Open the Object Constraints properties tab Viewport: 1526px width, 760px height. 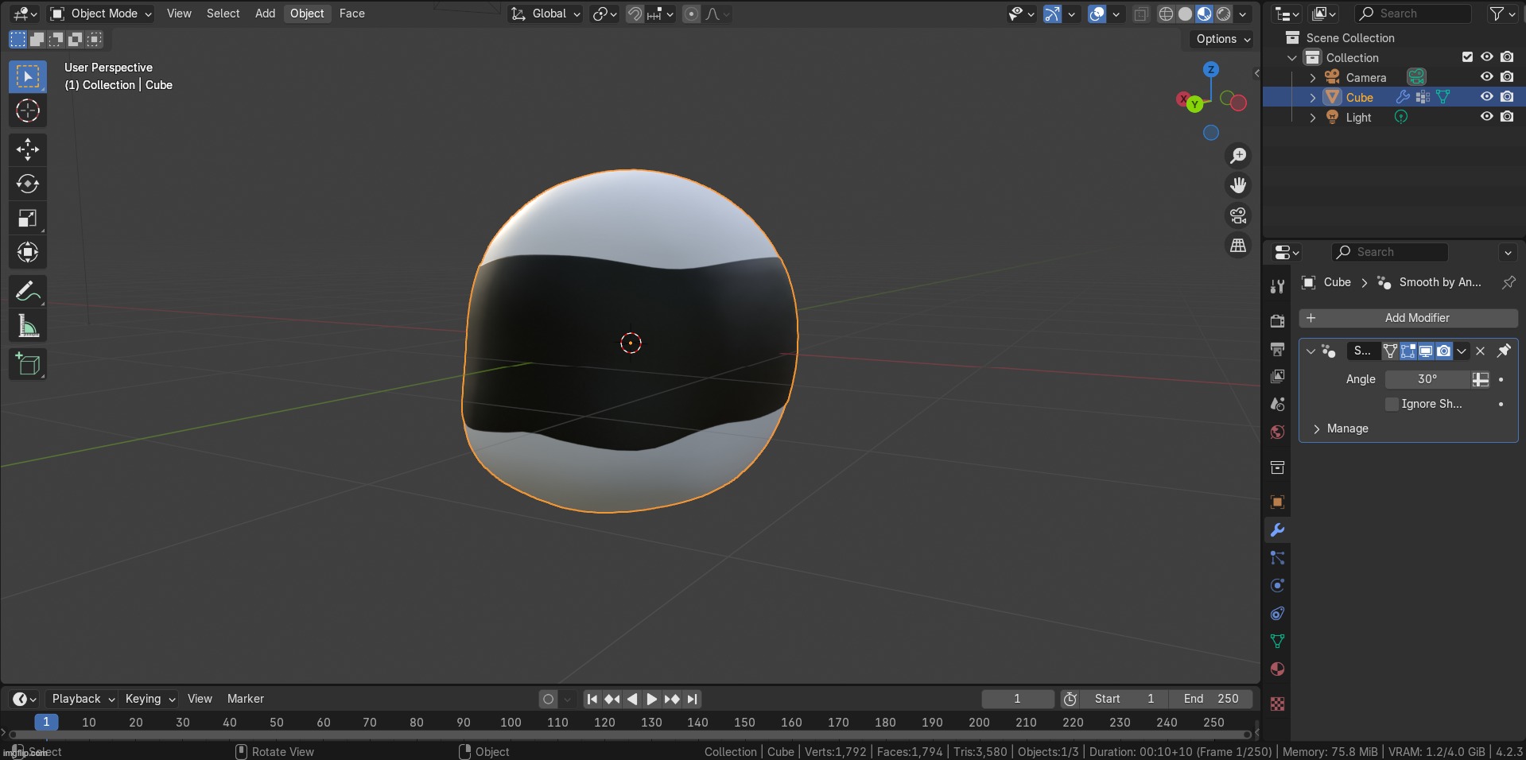click(x=1277, y=614)
